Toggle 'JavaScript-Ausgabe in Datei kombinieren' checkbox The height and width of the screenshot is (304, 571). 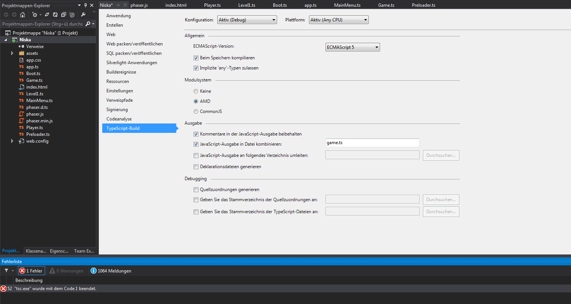point(196,144)
